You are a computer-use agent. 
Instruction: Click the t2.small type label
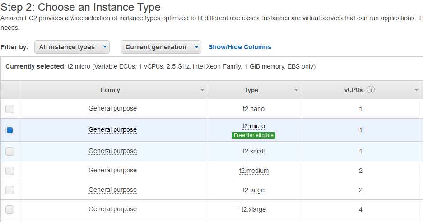254,151
